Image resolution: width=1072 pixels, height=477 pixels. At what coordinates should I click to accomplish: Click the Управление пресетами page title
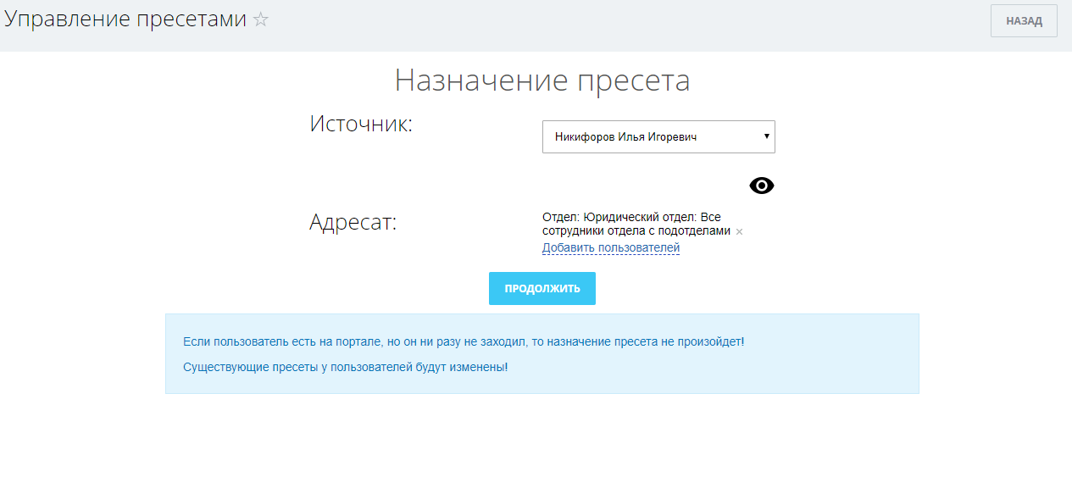point(125,19)
